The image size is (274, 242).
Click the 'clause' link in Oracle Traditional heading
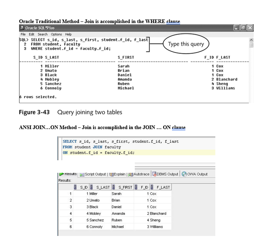(173, 21)
